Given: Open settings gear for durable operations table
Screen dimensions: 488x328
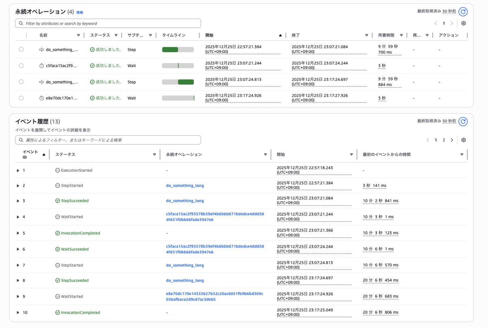Looking at the screenshot, I should tap(463, 24).
